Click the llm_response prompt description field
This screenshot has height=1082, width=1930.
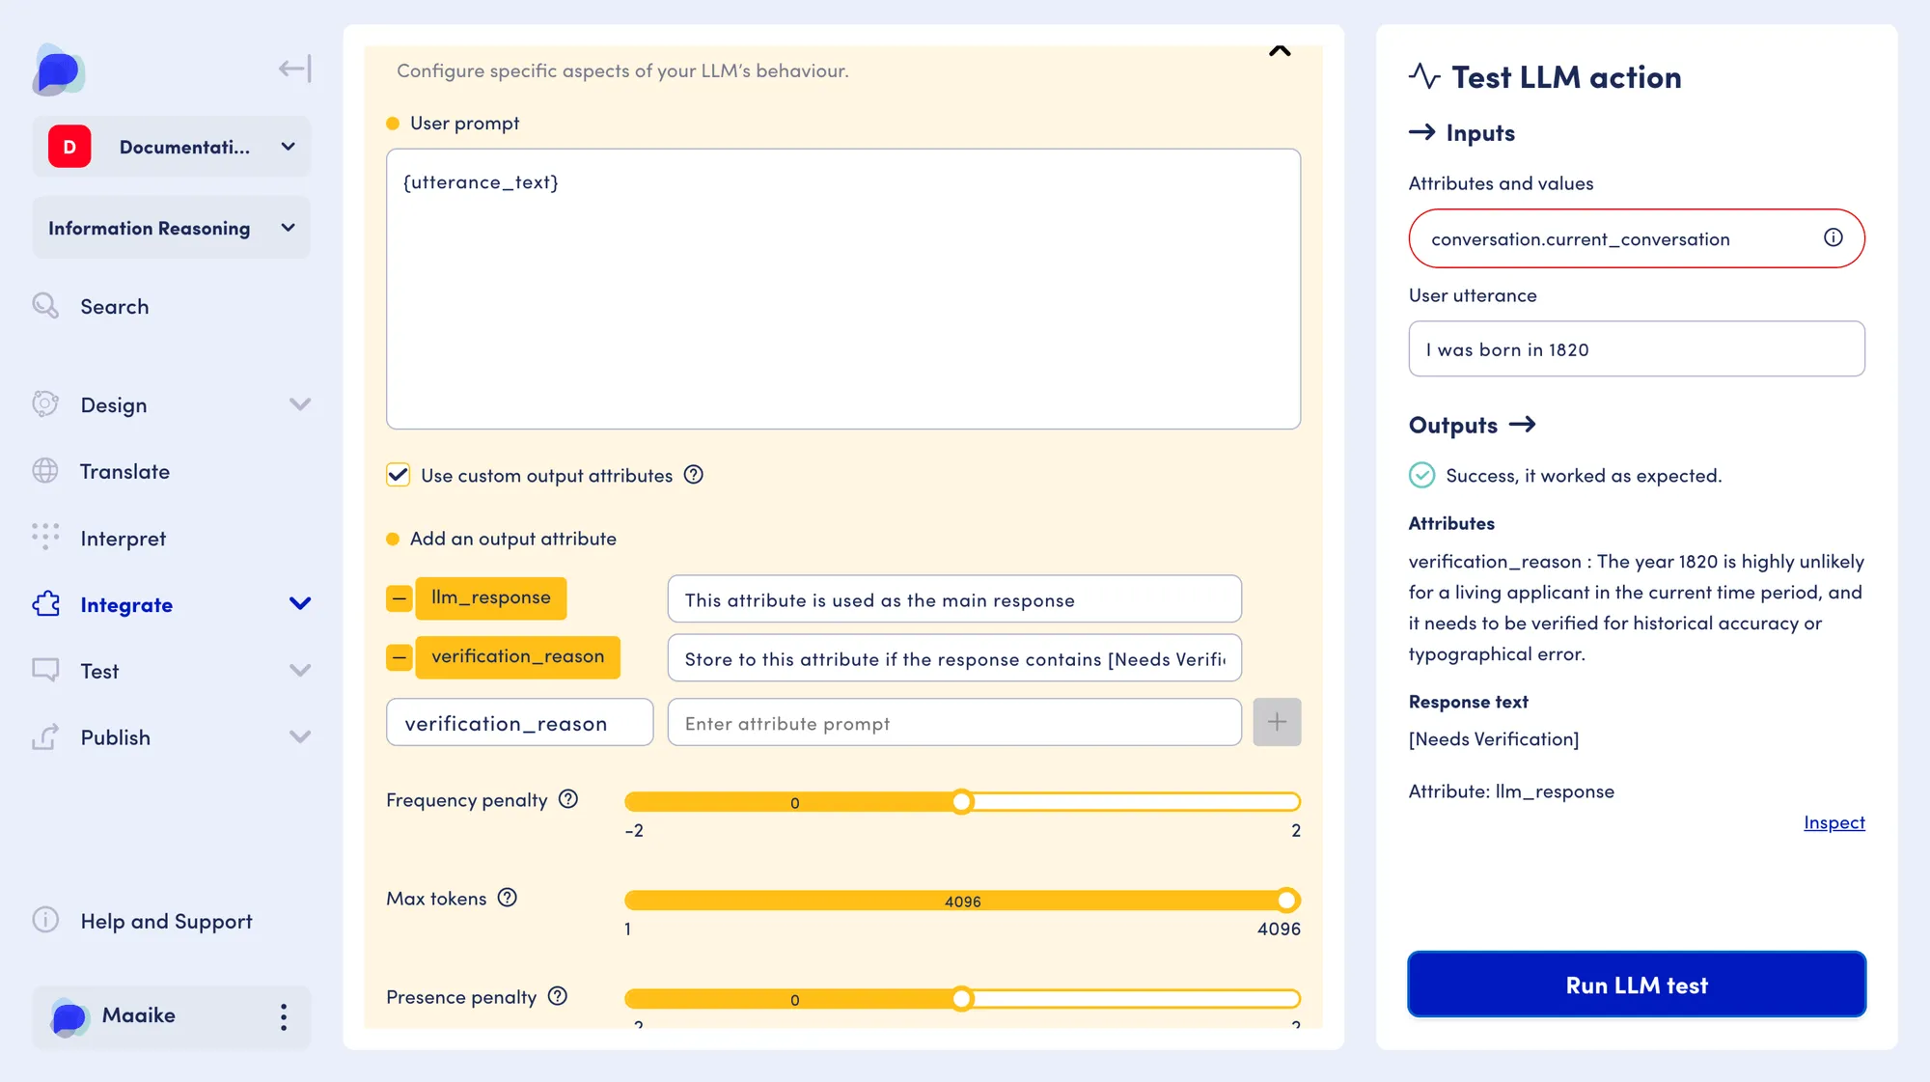(954, 599)
